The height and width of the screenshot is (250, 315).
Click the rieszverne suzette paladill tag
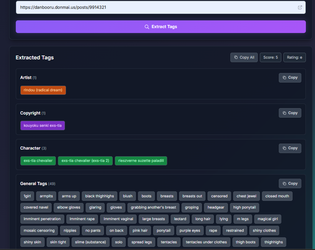[x=141, y=161]
